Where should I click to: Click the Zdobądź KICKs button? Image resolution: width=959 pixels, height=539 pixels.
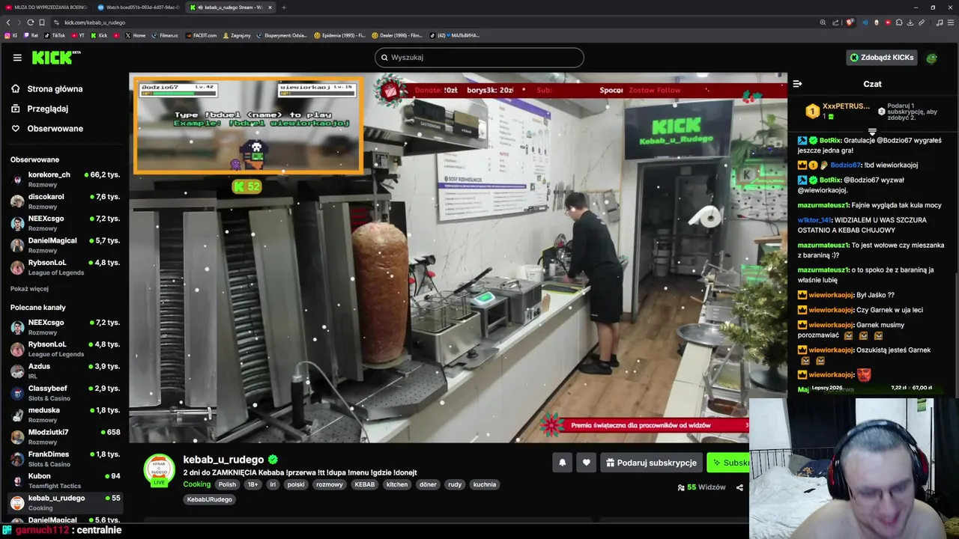coord(881,57)
